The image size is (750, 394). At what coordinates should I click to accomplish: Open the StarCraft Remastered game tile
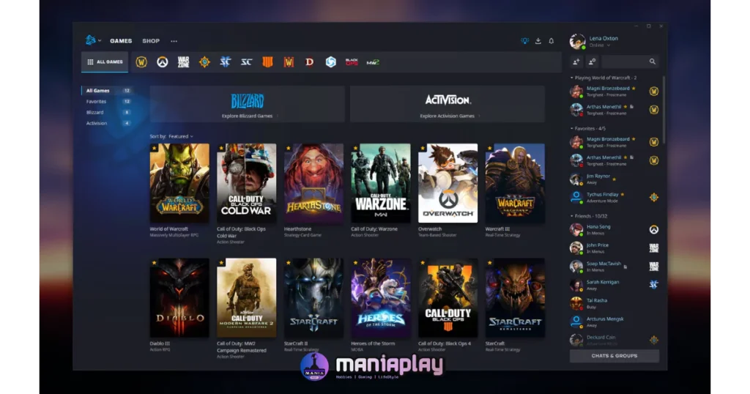(x=515, y=298)
